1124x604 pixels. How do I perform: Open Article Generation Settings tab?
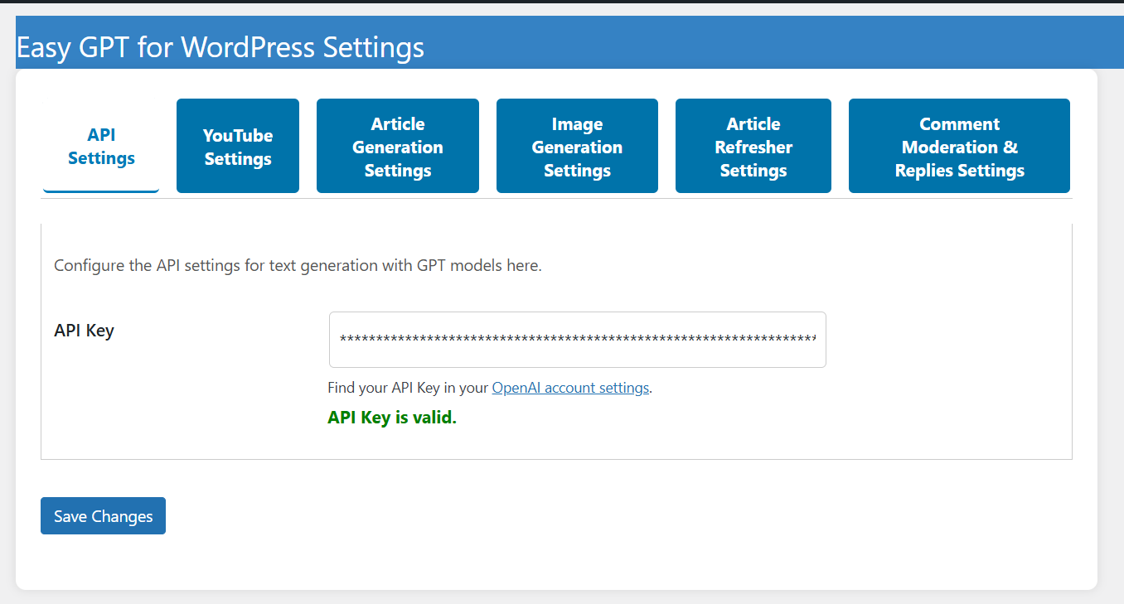(398, 147)
